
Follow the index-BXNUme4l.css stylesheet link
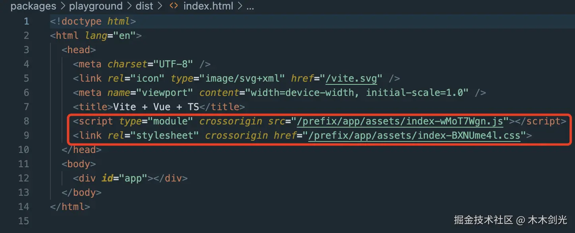click(414, 136)
